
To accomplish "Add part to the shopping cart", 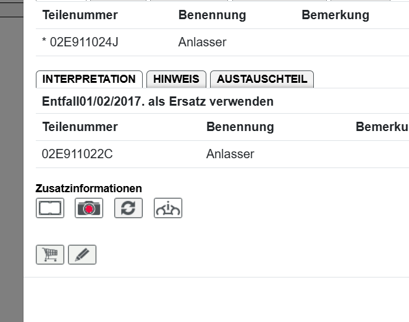I will point(50,255).
